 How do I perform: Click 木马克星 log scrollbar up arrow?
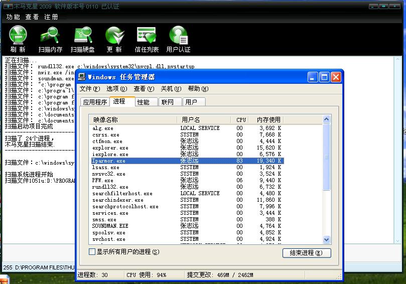click(397, 59)
